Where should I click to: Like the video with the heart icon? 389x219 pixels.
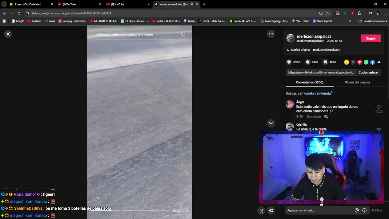289,62
